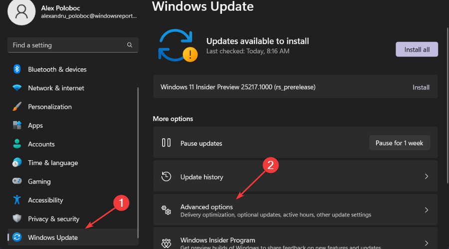The image size is (449, 249).
Task: Click the Gaming controller icon
Action: click(x=17, y=181)
